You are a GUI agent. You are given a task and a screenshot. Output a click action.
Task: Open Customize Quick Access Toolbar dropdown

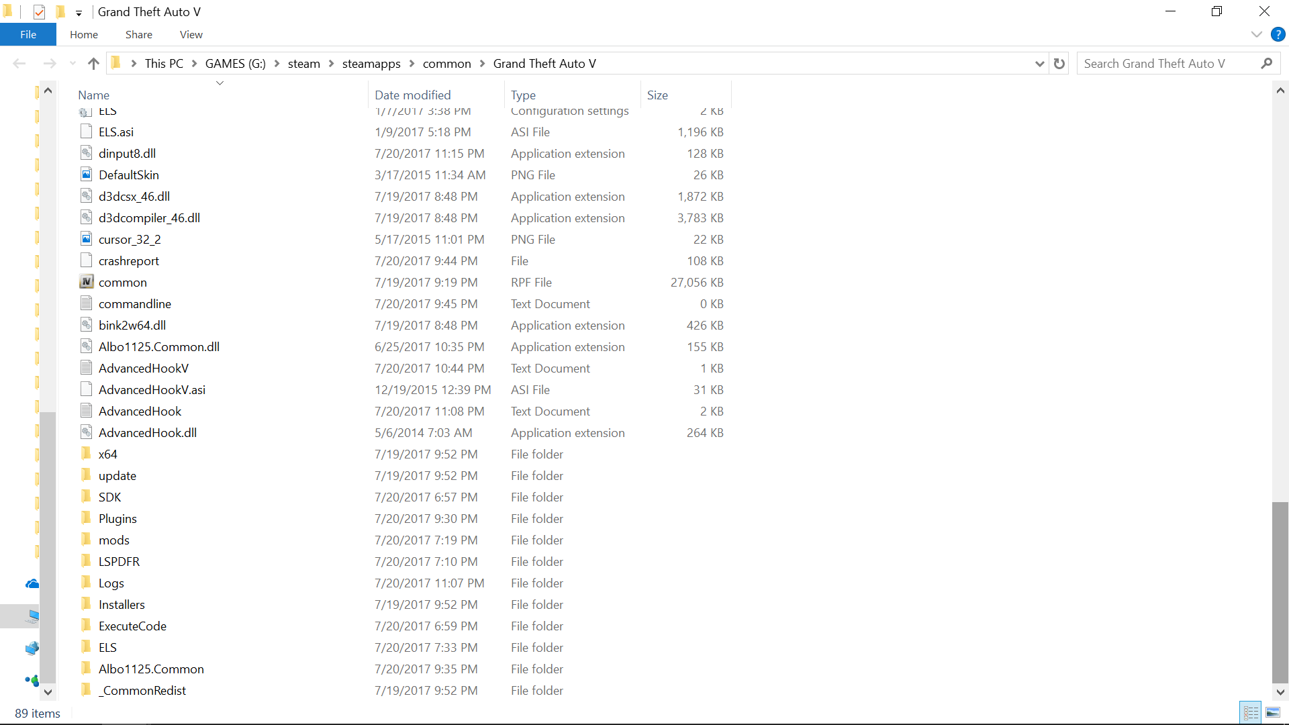(79, 13)
